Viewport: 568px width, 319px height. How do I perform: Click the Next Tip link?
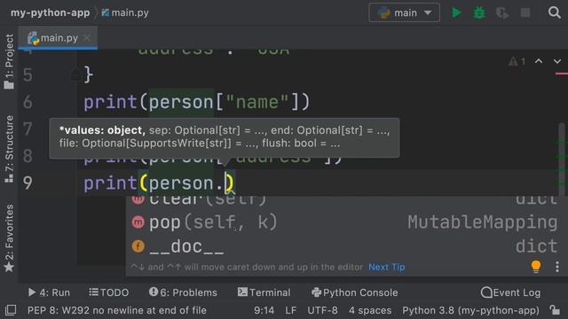coord(387,267)
